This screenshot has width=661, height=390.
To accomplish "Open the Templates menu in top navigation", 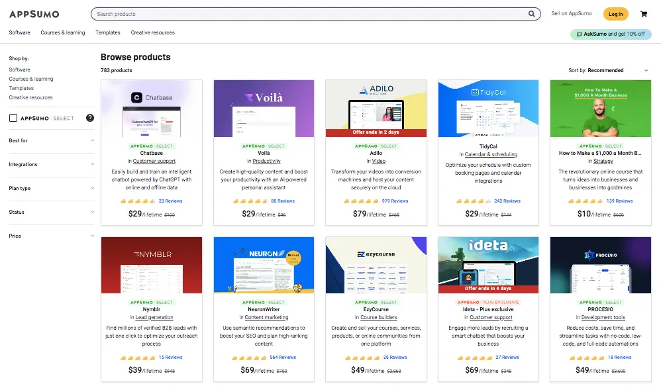I will click(108, 32).
